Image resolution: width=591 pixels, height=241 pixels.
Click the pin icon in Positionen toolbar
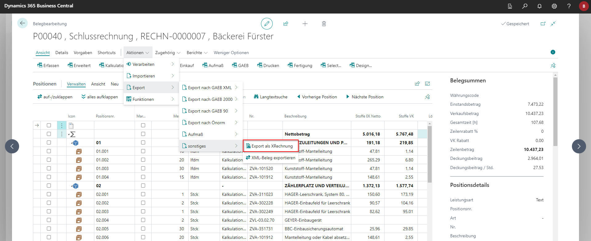(x=427, y=97)
